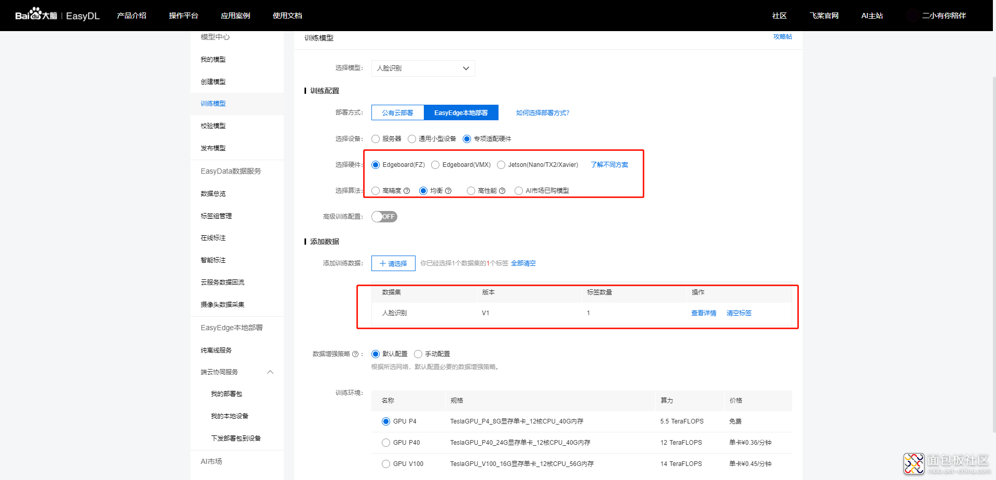Go to 我的模型 in sidebar
Screen dimensions: 996x480
click(213, 60)
